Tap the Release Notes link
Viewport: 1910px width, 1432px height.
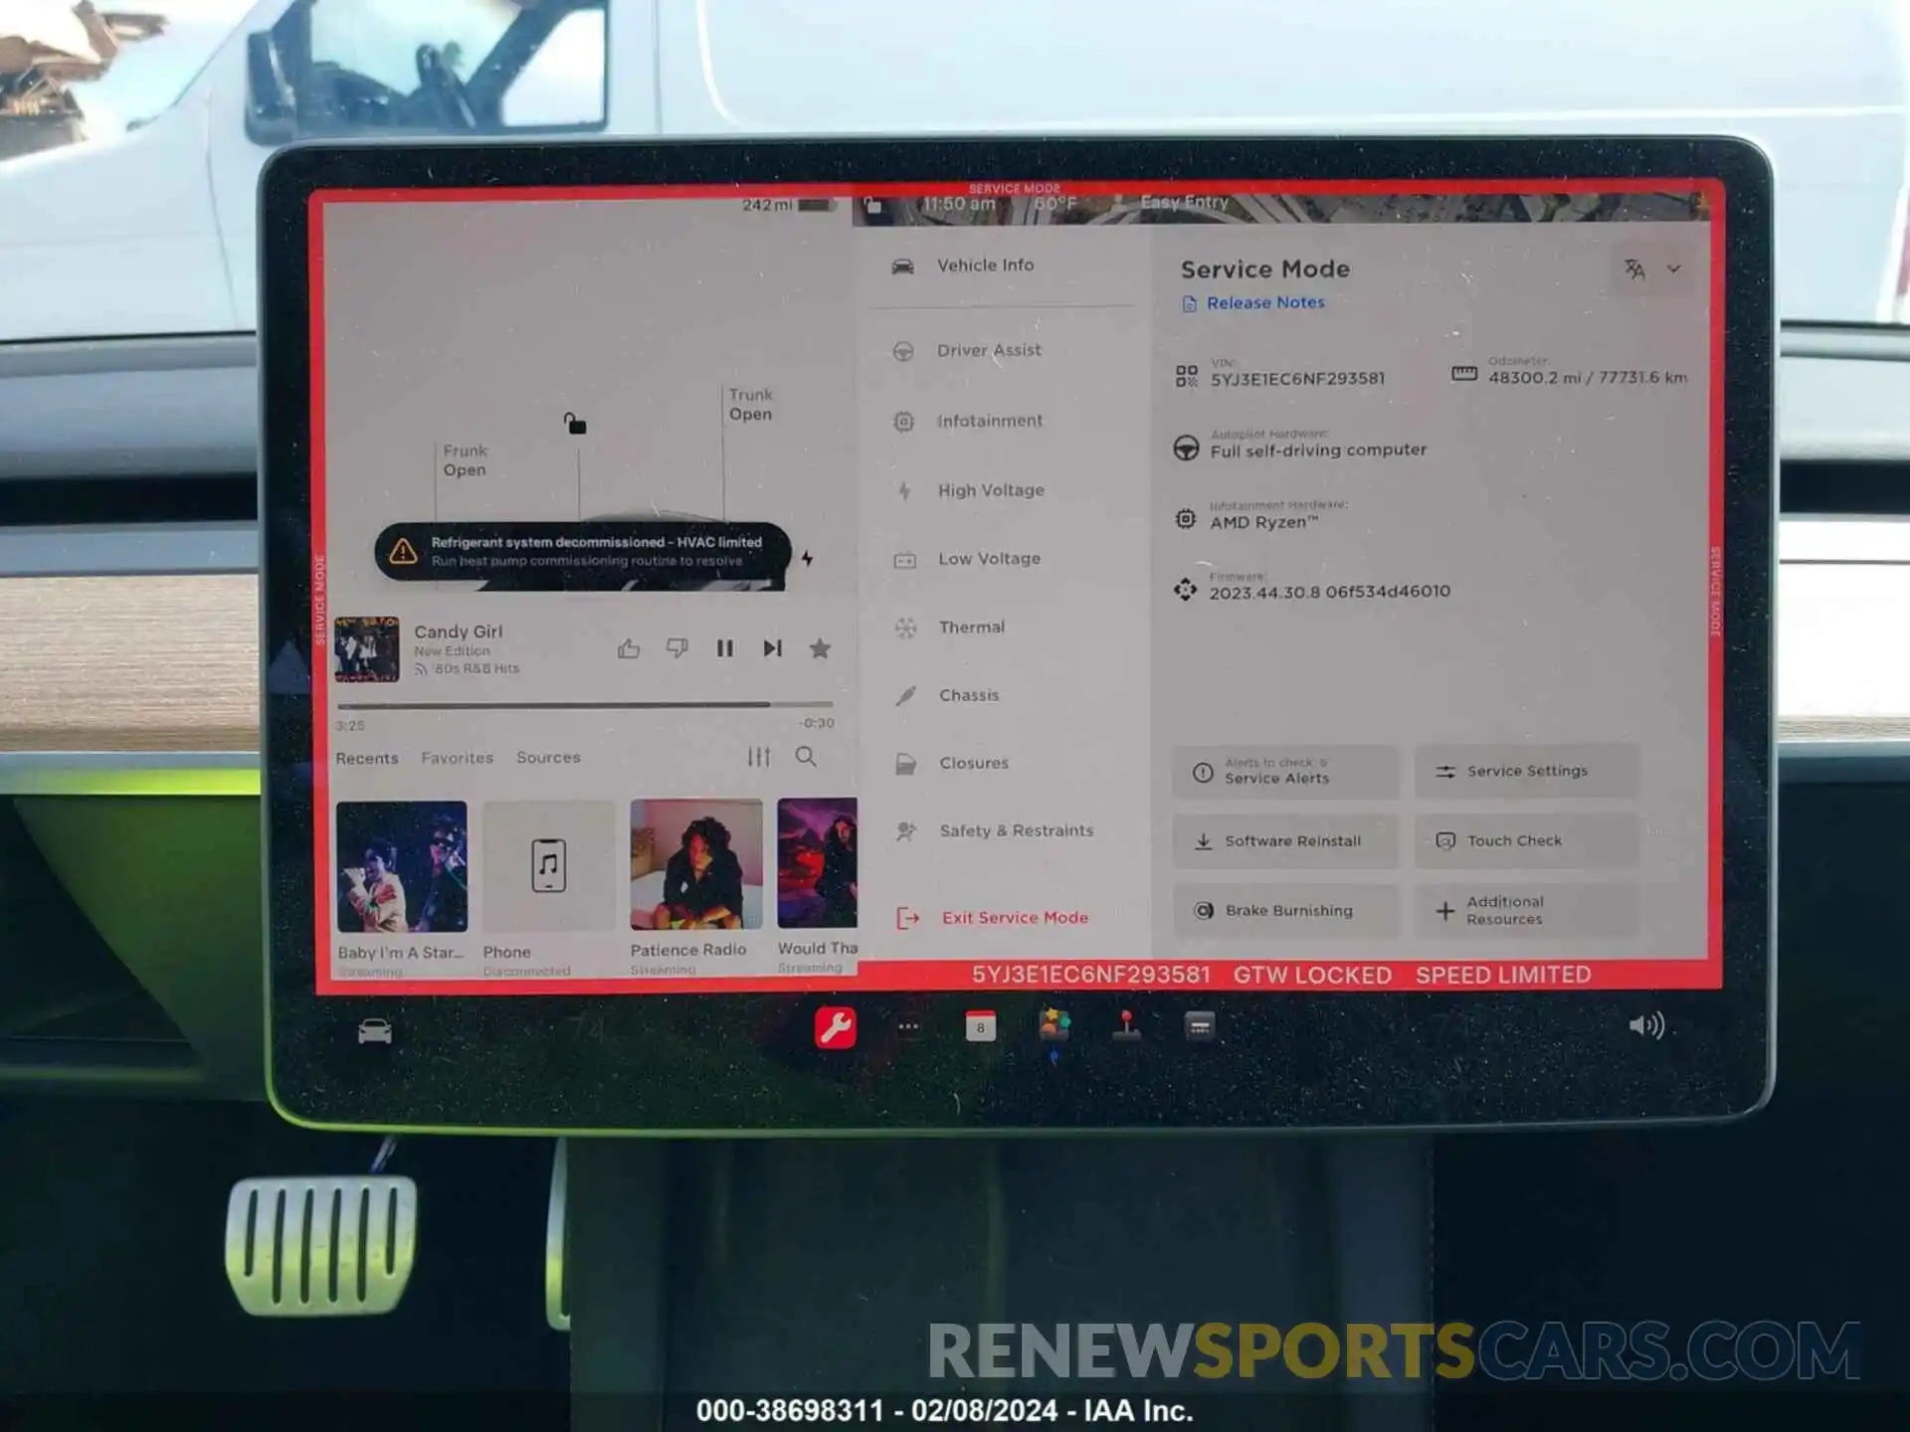(x=1263, y=302)
